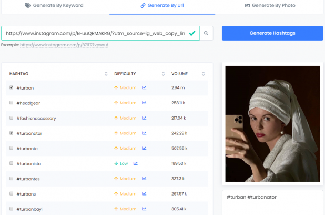
Task: Click the photo icon on Generate By Photo
Action: 247,5
